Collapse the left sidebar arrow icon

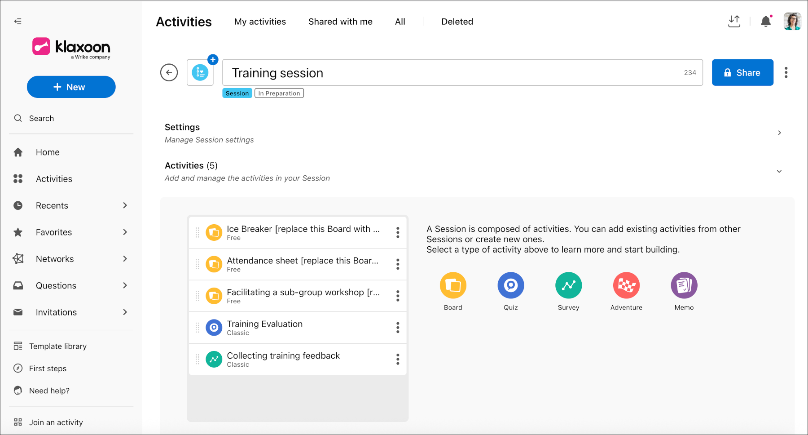(18, 21)
